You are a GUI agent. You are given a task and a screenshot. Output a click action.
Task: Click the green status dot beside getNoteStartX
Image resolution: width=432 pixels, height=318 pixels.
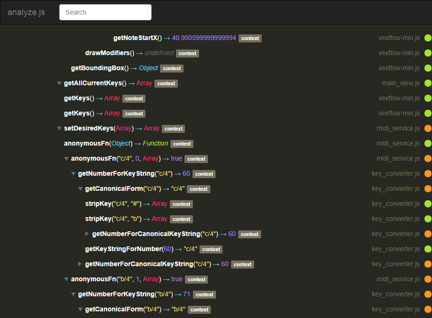[428, 38]
